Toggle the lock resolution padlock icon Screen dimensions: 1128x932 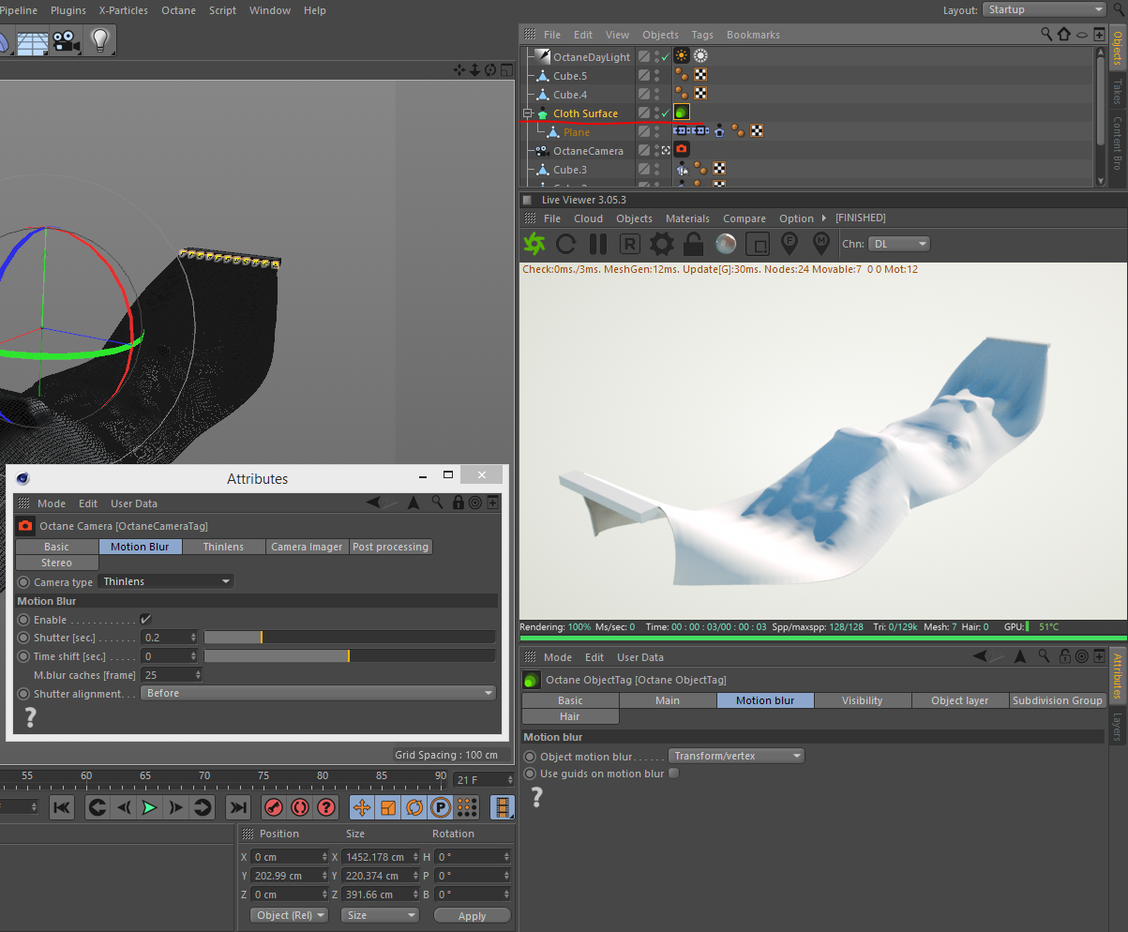[x=693, y=244]
